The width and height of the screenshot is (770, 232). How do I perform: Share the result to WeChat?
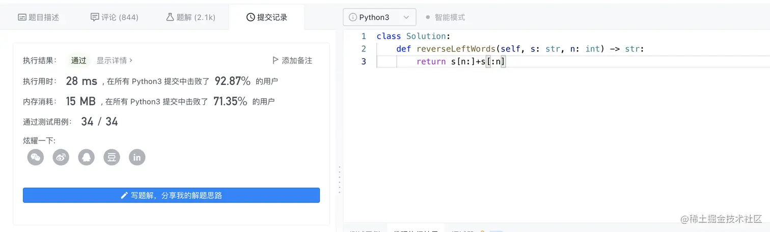36,157
